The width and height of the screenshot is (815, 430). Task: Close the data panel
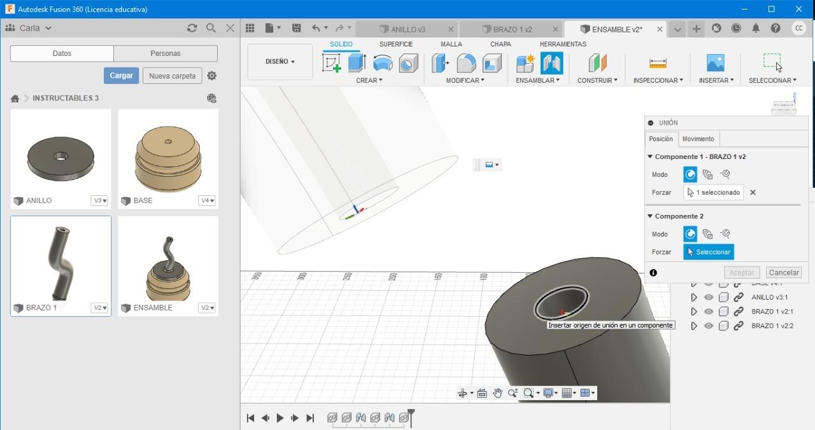[x=230, y=28]
